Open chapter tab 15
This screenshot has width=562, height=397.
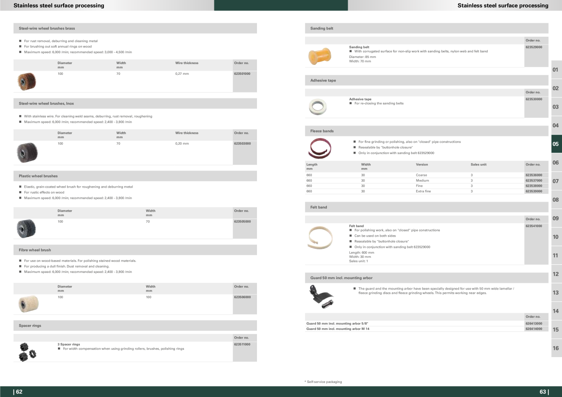pyautogui.click(x=556, y=330)
